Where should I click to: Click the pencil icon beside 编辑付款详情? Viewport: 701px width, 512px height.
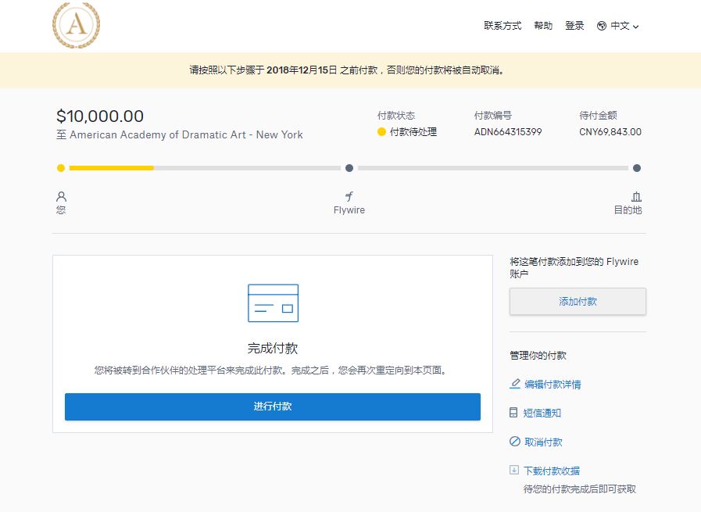513,384
